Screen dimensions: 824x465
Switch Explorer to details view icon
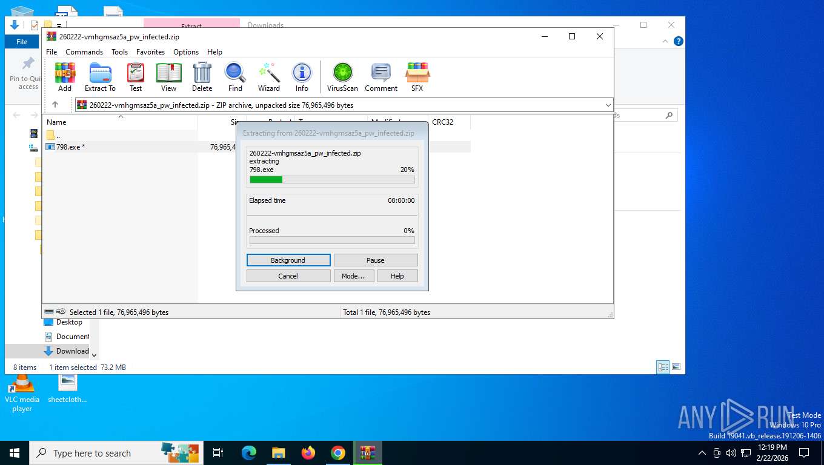663,367
